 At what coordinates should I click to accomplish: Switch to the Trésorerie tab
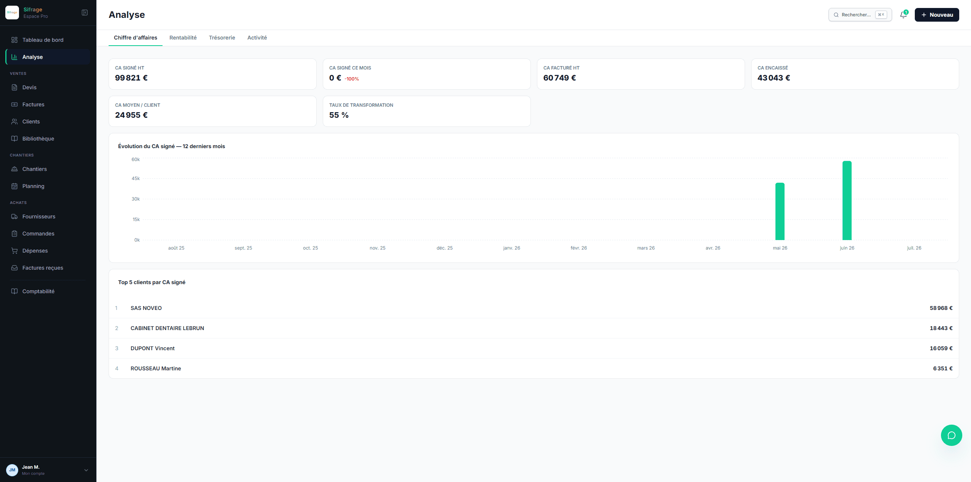222,38
